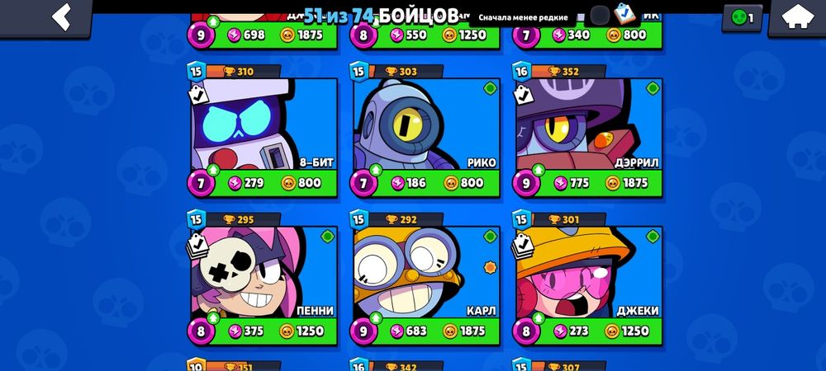Go to the home screen icon

(798, 16)
